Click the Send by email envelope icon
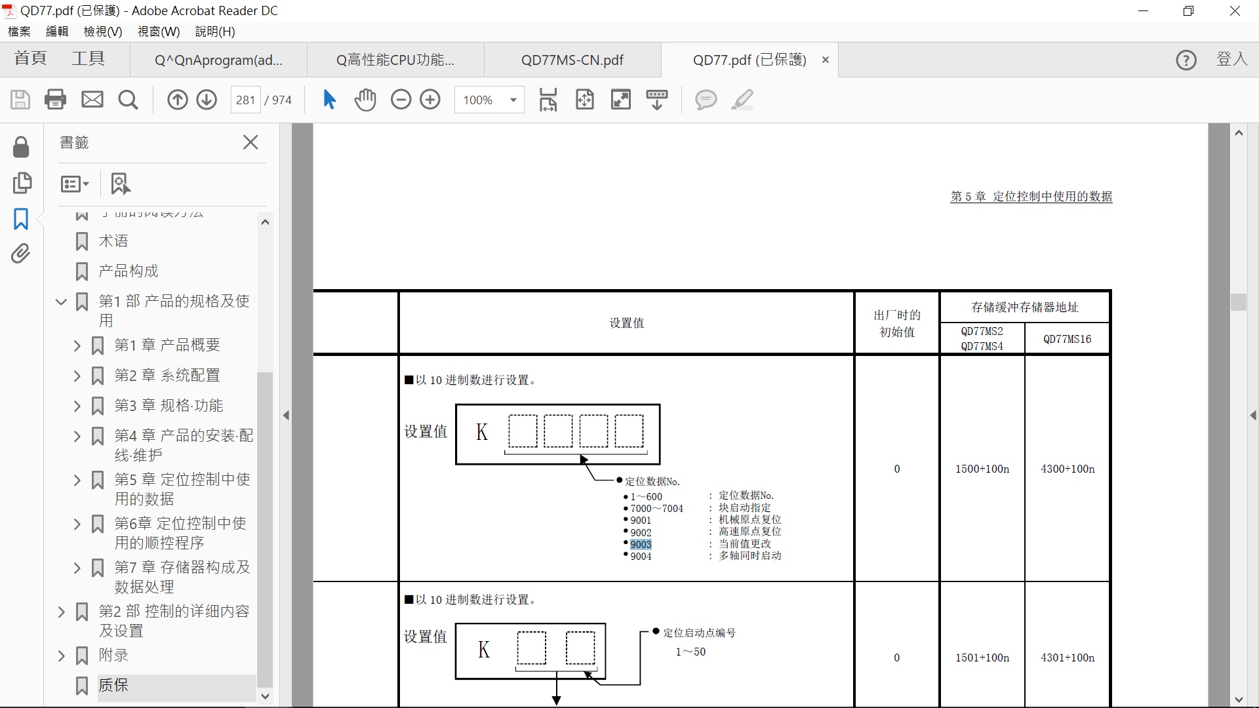The width and height of the screenshot is (1259, 708). (92, 100)
